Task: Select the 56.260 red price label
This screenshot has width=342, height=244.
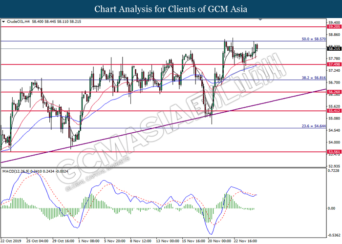Action: pyautogui.click(x=334, y=92)
